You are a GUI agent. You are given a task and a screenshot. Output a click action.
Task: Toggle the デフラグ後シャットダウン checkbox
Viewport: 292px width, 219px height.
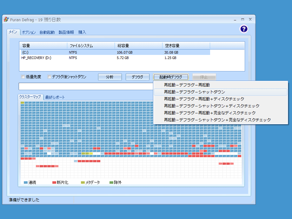(49, 77)
